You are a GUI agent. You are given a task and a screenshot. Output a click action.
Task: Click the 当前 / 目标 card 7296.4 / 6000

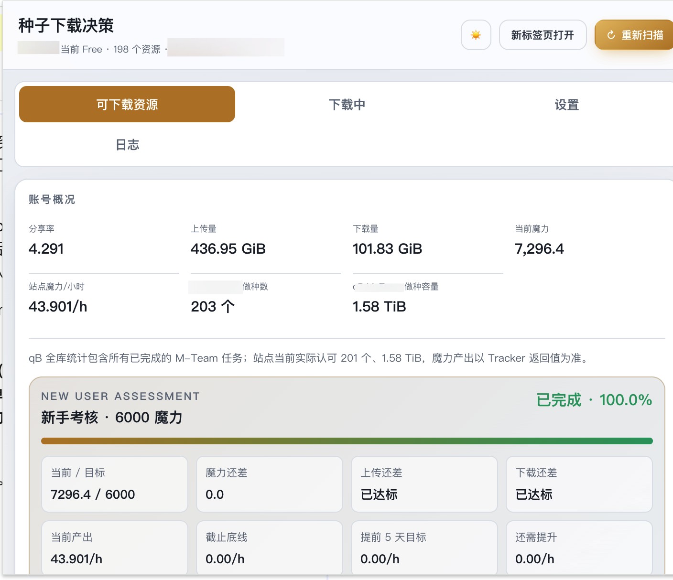[x=115, y=484]
